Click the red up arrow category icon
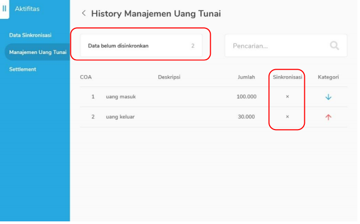Image resolution: width=360 pixels, height=224 pixels. tap(328, 117)
